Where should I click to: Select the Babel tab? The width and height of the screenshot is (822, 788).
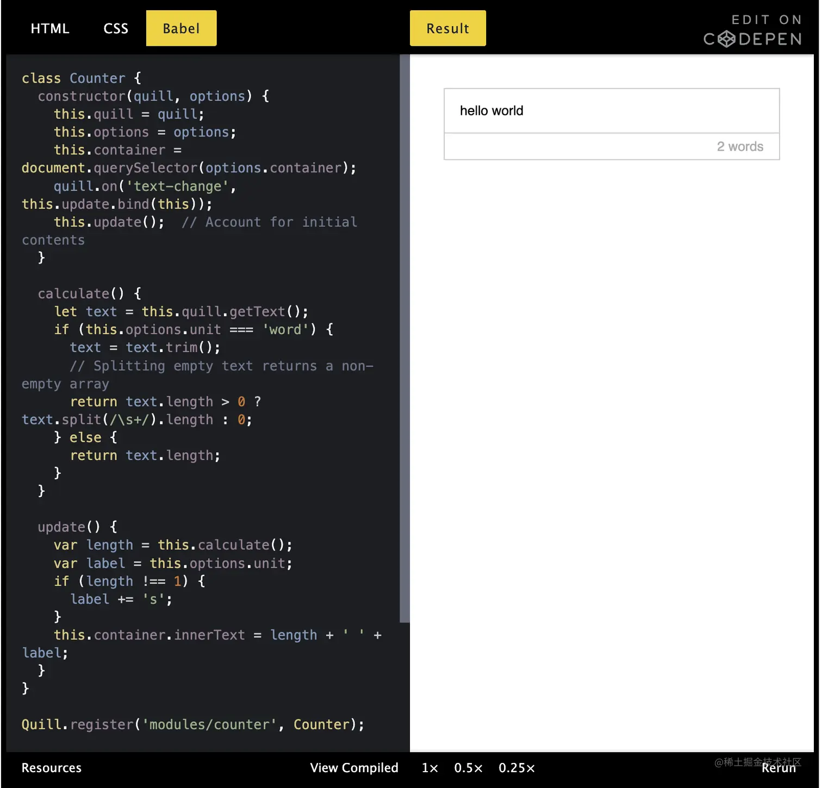click(181, 28)
